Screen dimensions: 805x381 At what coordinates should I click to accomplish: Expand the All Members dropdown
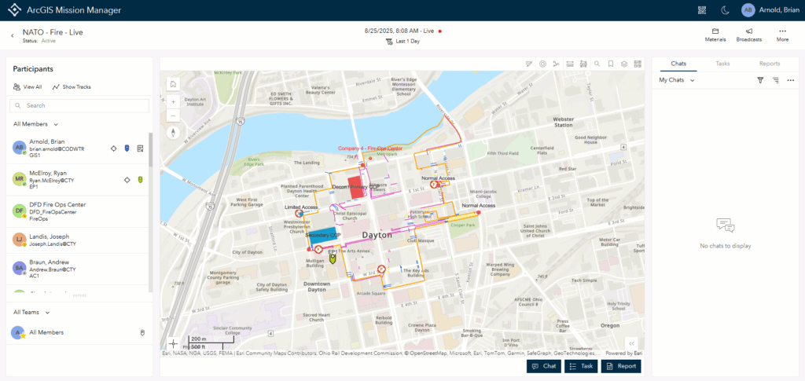point(35,124)
